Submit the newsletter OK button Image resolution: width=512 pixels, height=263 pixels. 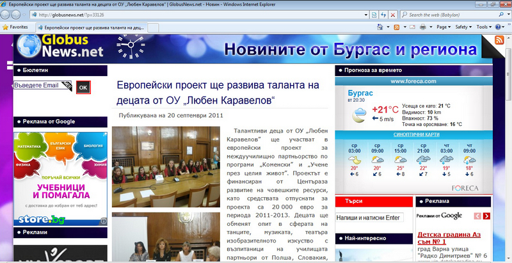(x=83, y=88)
